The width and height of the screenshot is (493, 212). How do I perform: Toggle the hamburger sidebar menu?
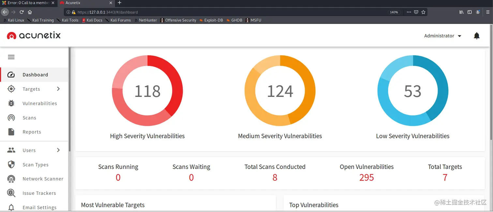tap(11, 57)
